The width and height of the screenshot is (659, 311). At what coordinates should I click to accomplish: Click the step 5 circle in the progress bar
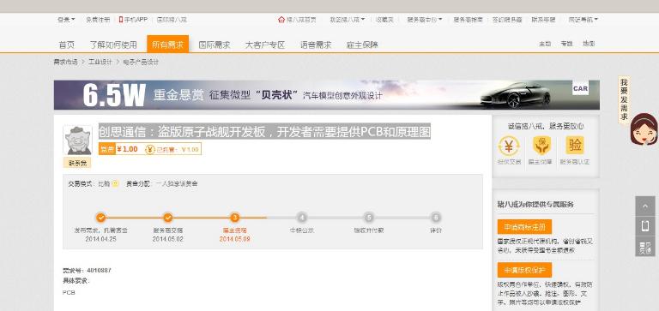click(369, 218)
